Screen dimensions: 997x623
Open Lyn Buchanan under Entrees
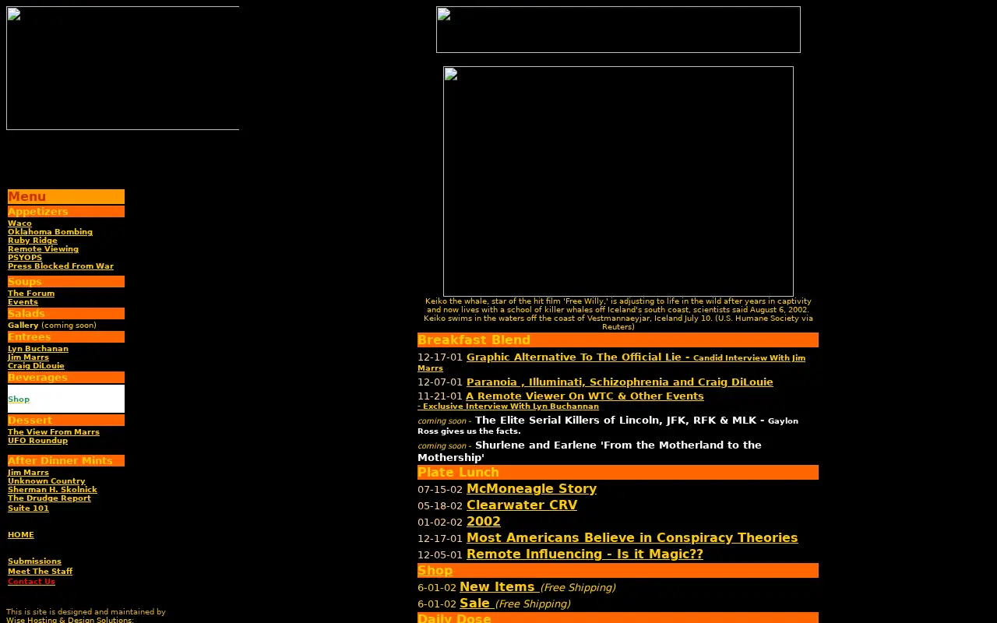(38, 349)
